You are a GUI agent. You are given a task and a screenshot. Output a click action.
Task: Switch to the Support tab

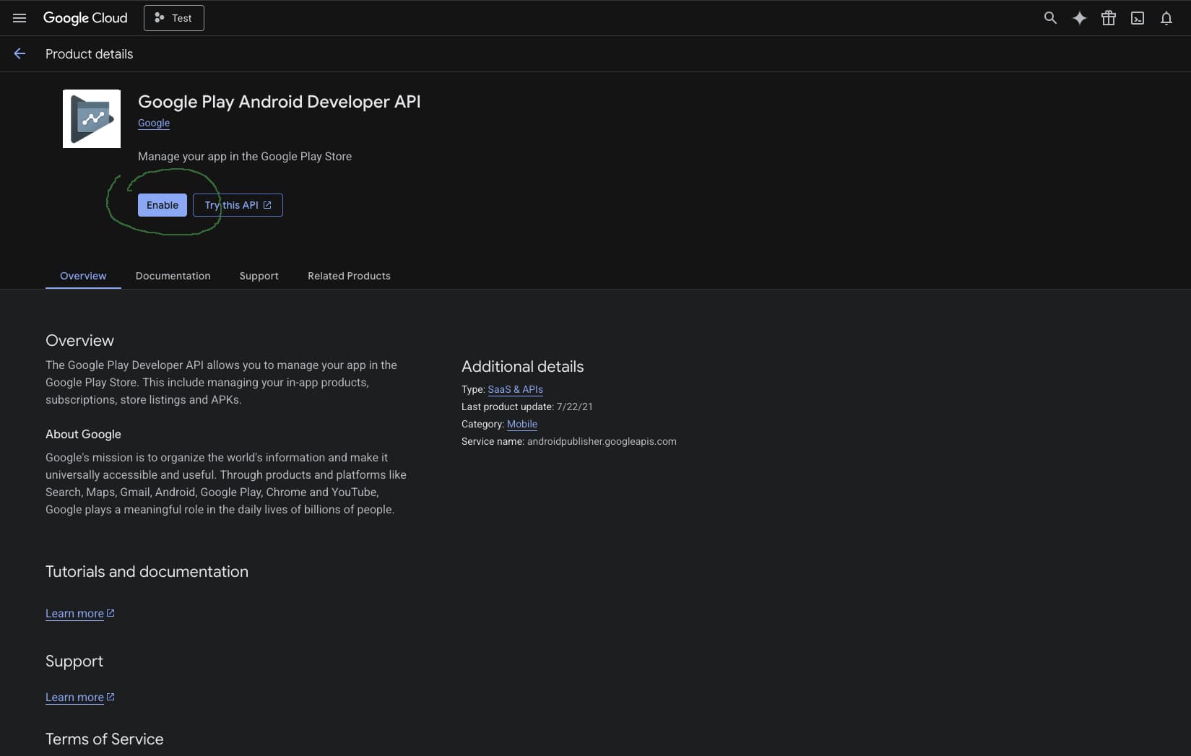259,276
